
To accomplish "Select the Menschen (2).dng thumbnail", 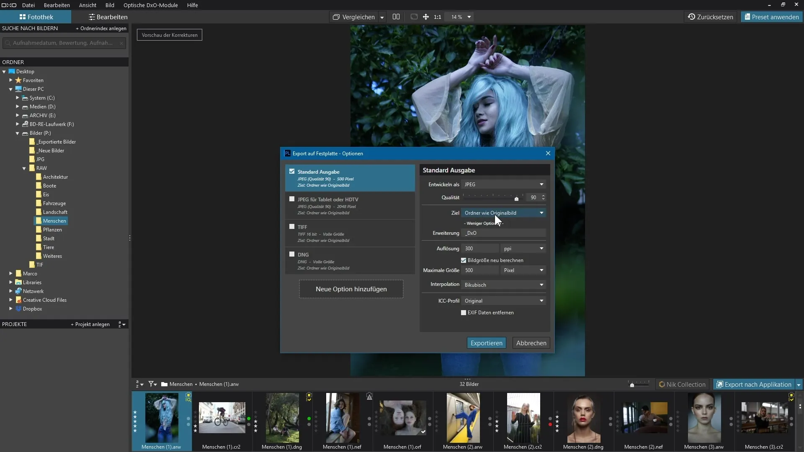I will coord(583,421).
